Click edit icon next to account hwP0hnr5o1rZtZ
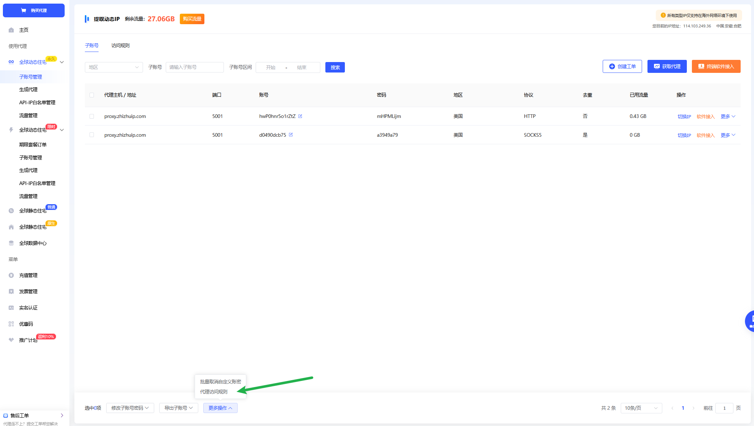Viewport: 754px width, 426px height. (300, 116)
